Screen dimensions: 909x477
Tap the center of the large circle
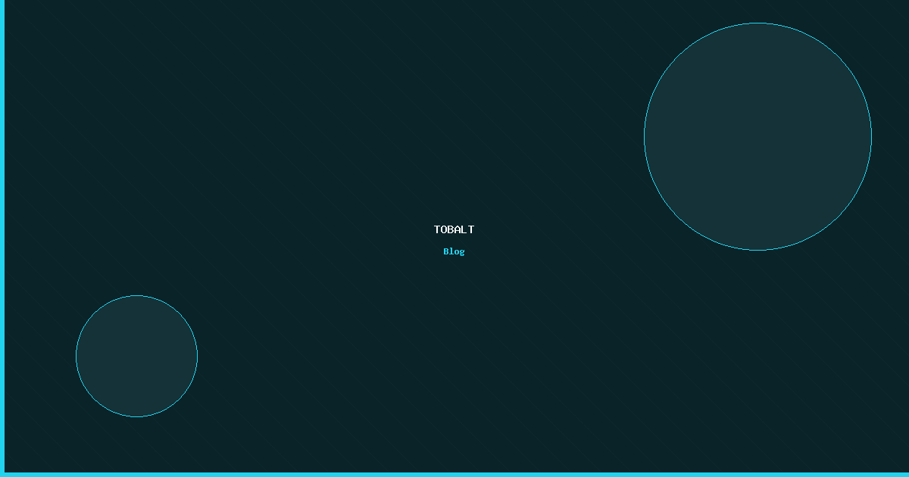757,136
